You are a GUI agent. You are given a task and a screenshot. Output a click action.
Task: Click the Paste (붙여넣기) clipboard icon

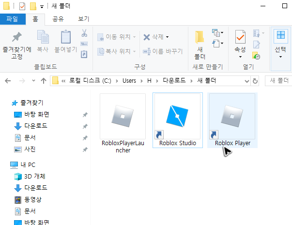pyautogui.click(x=66, y=37)
